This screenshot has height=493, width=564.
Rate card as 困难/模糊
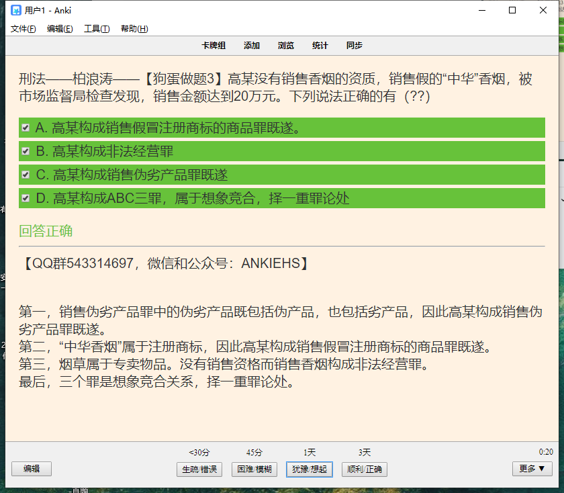pos(254,469)
